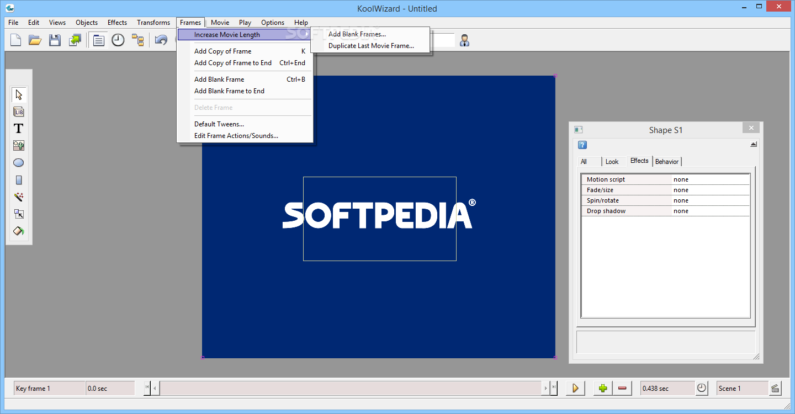Switch to the All tab
This screenshot has width=795, height=414.
pyautogui.click(x=589, y=162)
